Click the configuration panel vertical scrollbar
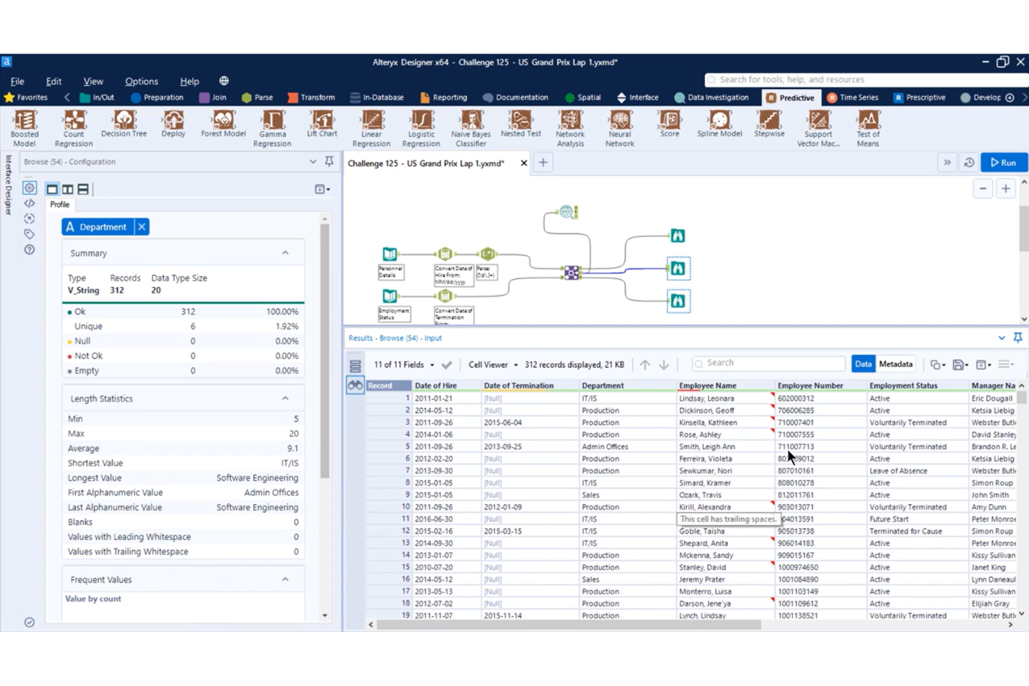Viewport: 1029px width, 686px height. (x=325, y=351)
